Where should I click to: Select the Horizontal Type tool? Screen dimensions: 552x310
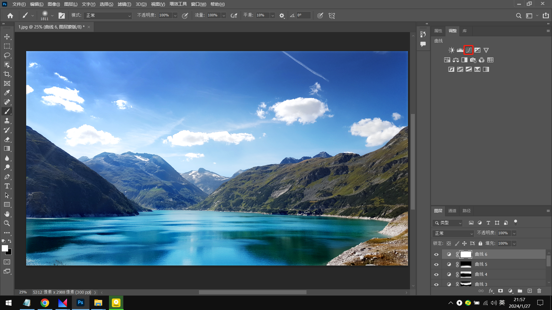(x=7, y=186)
